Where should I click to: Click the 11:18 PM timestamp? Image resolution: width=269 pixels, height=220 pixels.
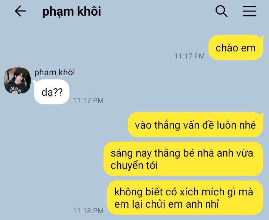pyautogui.click(x=88, y=211)
